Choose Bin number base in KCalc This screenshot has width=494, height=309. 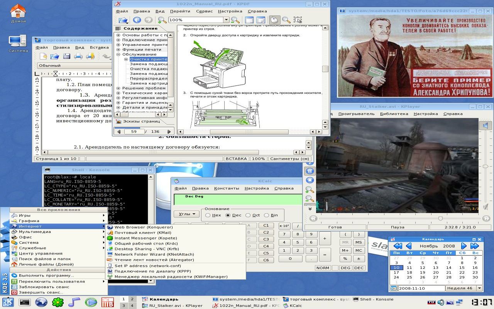point(266,215)
